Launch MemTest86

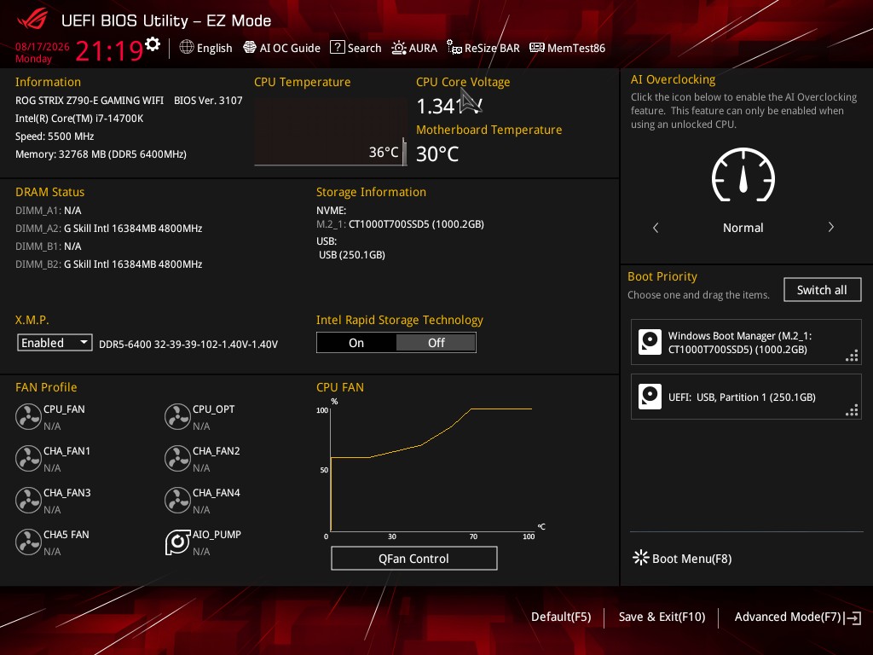coord(567,48)
